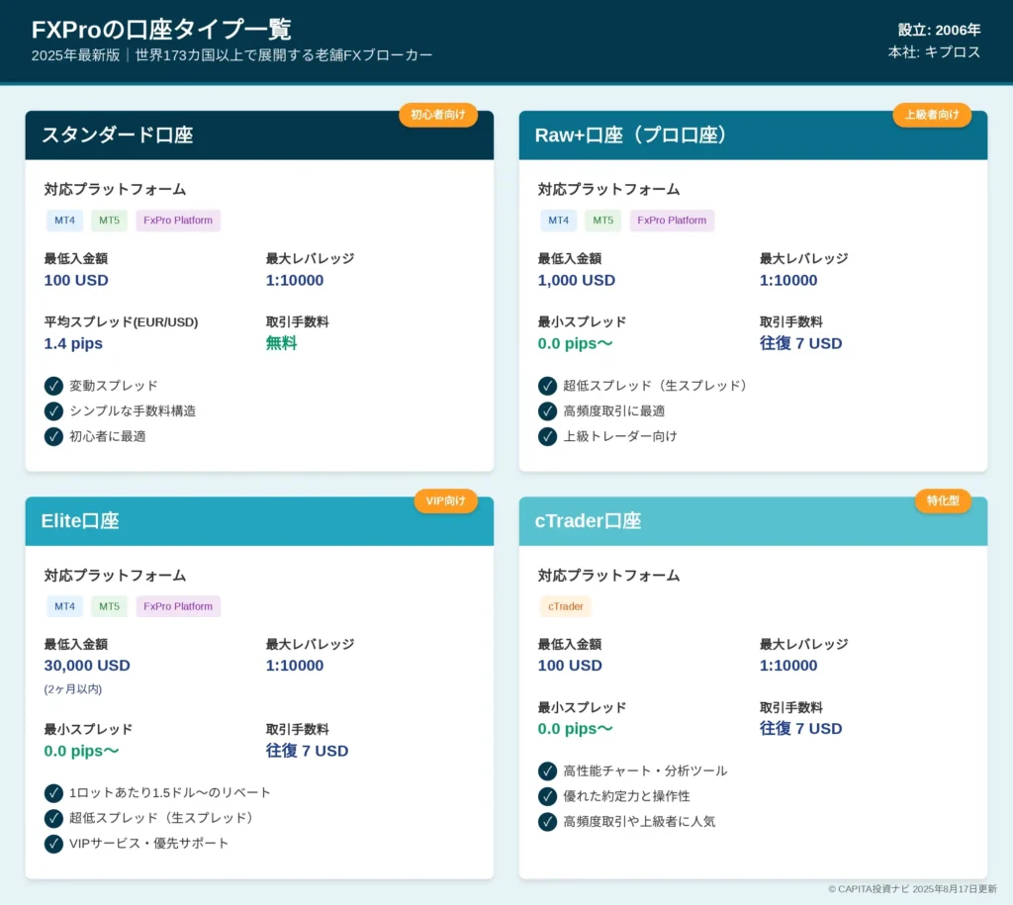Click the (2ヶ月以内) note under Elite deposit
1013x905 pixels.
(x=73, y=689)
